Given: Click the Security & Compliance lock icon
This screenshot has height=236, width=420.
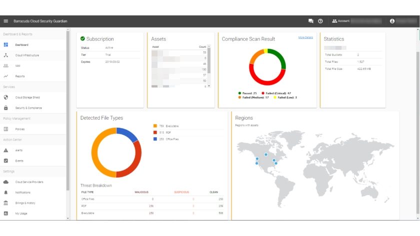Looking at the screenshot, I should pos(6,108).
